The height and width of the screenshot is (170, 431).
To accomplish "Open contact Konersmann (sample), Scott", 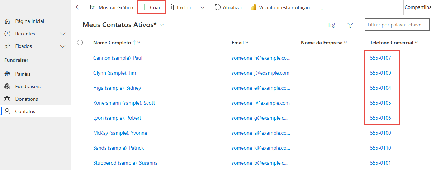I will pyautogui.click(x=124, y=103).
